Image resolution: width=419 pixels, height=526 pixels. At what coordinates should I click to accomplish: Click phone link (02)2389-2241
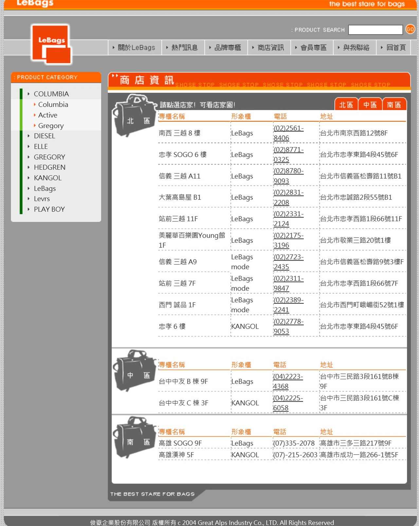pos(288,305)
